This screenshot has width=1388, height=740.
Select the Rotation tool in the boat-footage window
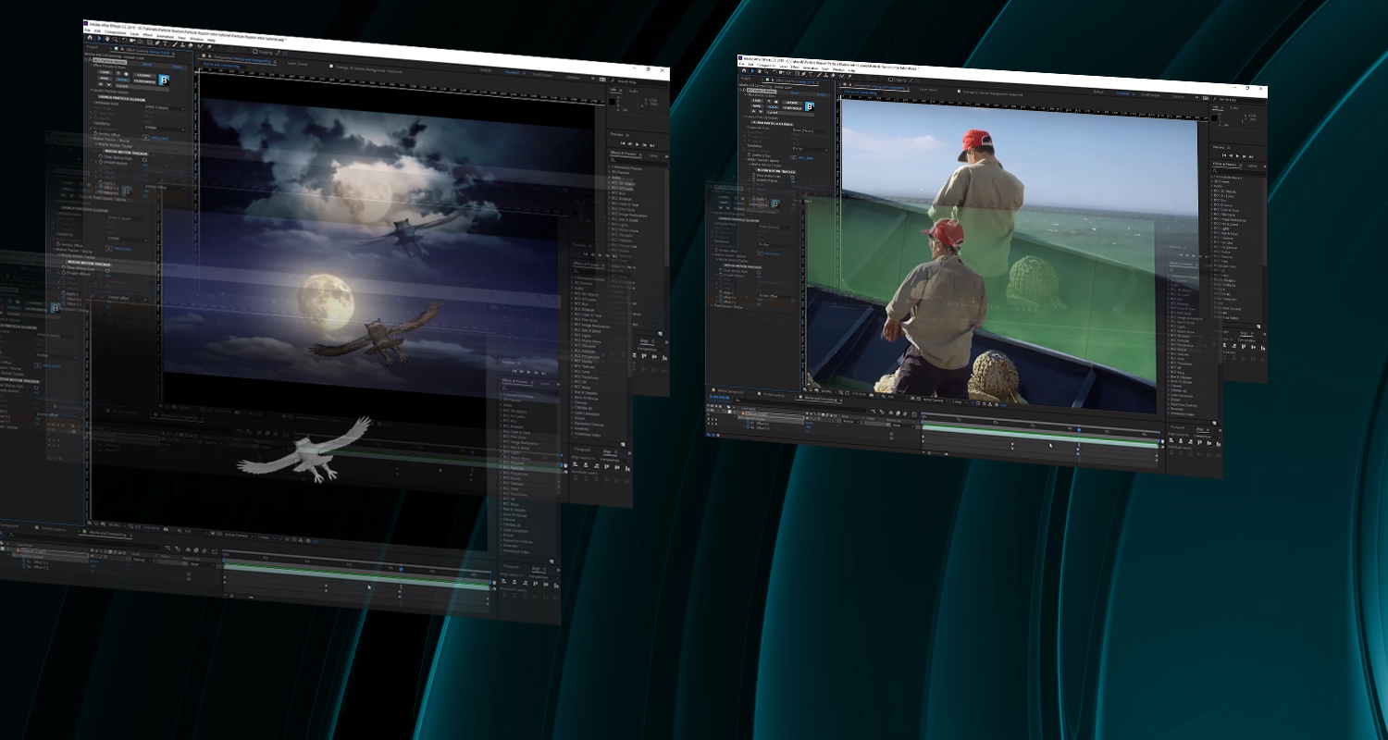point(775,72)
